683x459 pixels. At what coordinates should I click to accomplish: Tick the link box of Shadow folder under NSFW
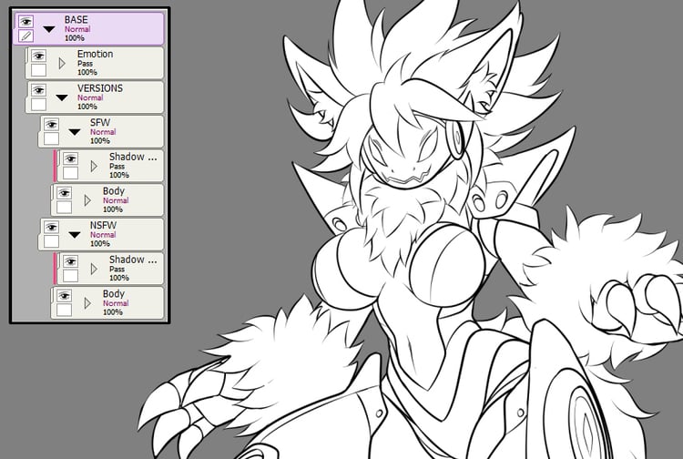[x=70, y=276]
